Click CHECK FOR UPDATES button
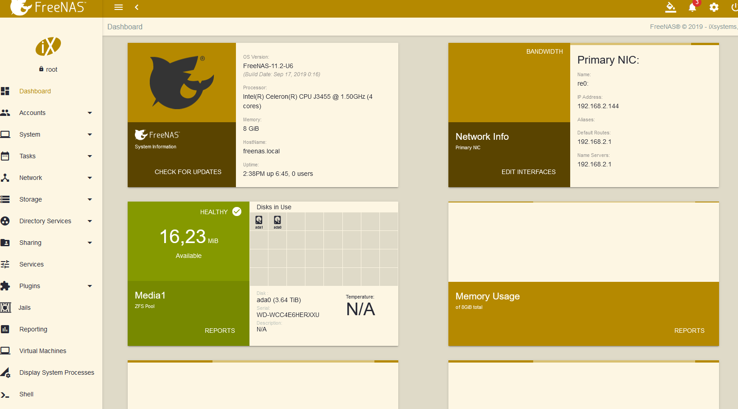The height and width of the screenshot is (409, 738). click(188, 172)
